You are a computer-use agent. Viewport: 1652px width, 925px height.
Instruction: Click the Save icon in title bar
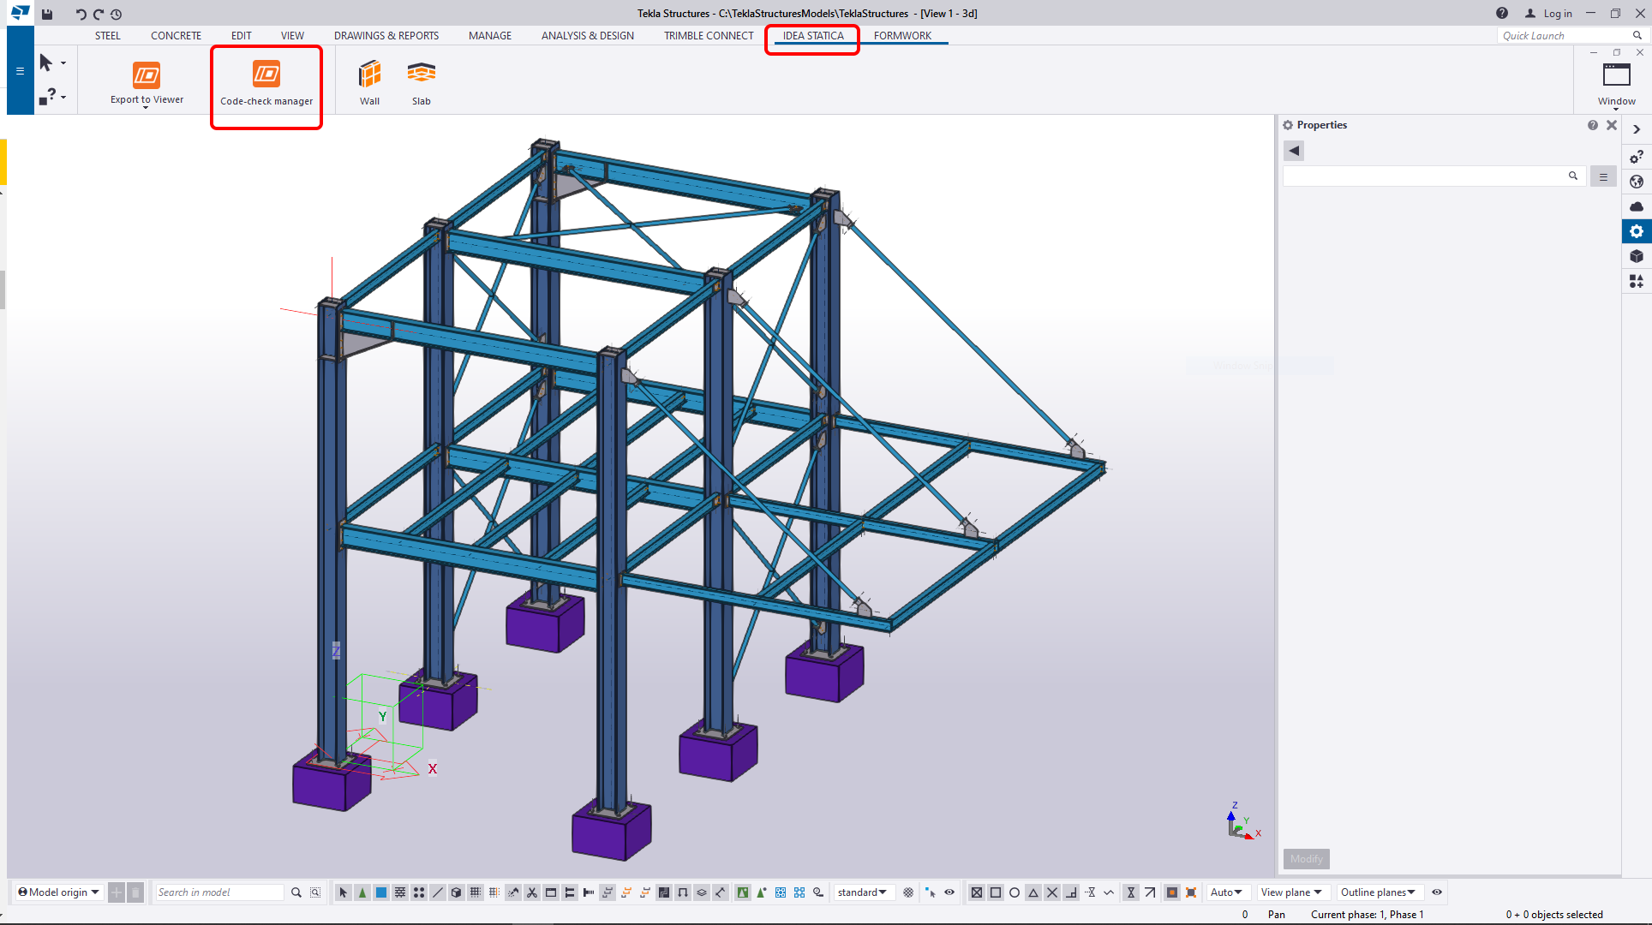coord(47,14)
